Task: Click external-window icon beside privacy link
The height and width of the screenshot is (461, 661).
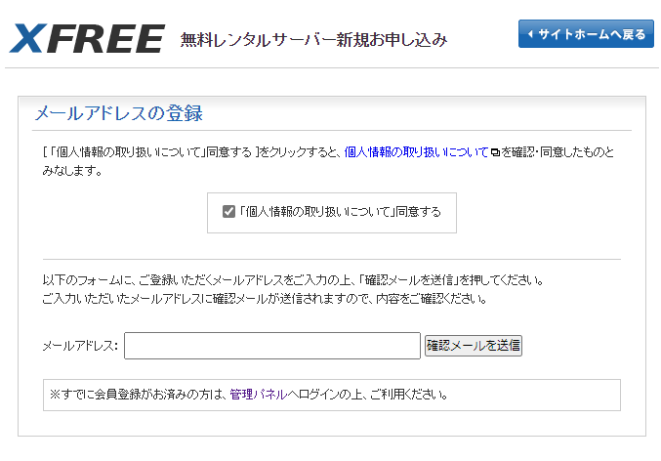Action: [x=495, y=152]
